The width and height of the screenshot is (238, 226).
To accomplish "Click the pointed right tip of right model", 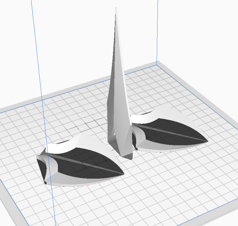I will pyautogui.click(x=206, y=140).
